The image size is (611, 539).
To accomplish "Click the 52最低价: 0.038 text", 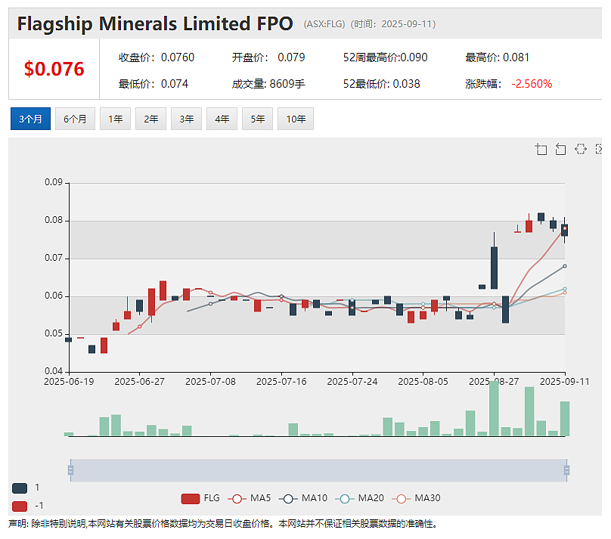I will click(381, 84).
